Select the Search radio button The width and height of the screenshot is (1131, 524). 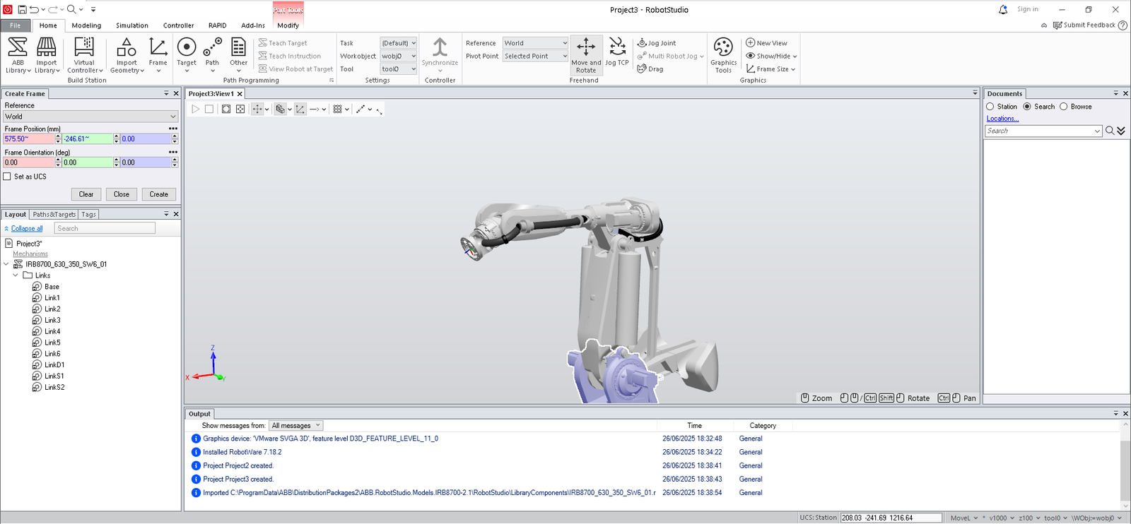click(1027, 107)
